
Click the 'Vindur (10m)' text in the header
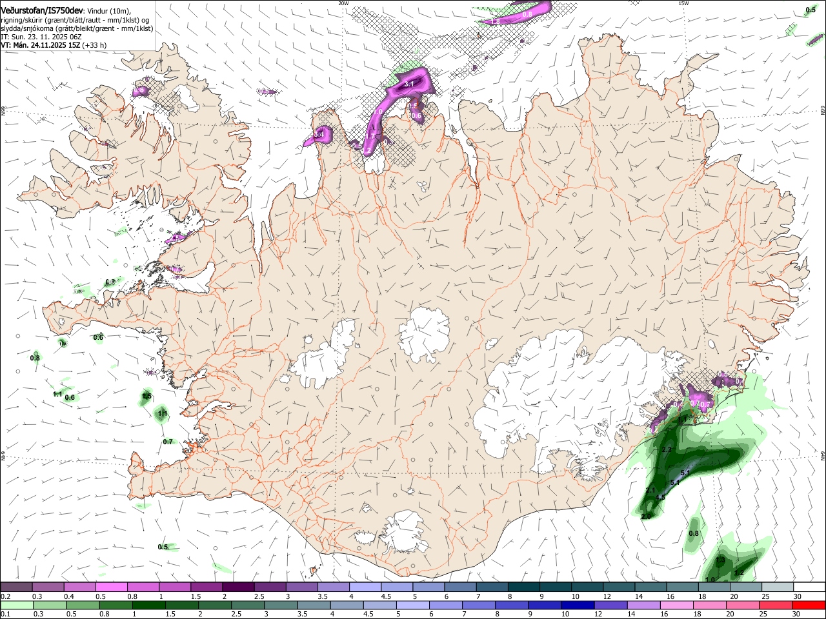pyautogui.click(x=108, y=11)
